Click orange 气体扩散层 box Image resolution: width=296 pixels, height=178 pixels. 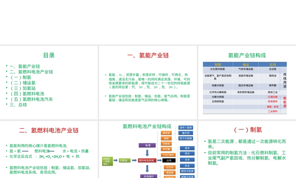coord(168,155)
